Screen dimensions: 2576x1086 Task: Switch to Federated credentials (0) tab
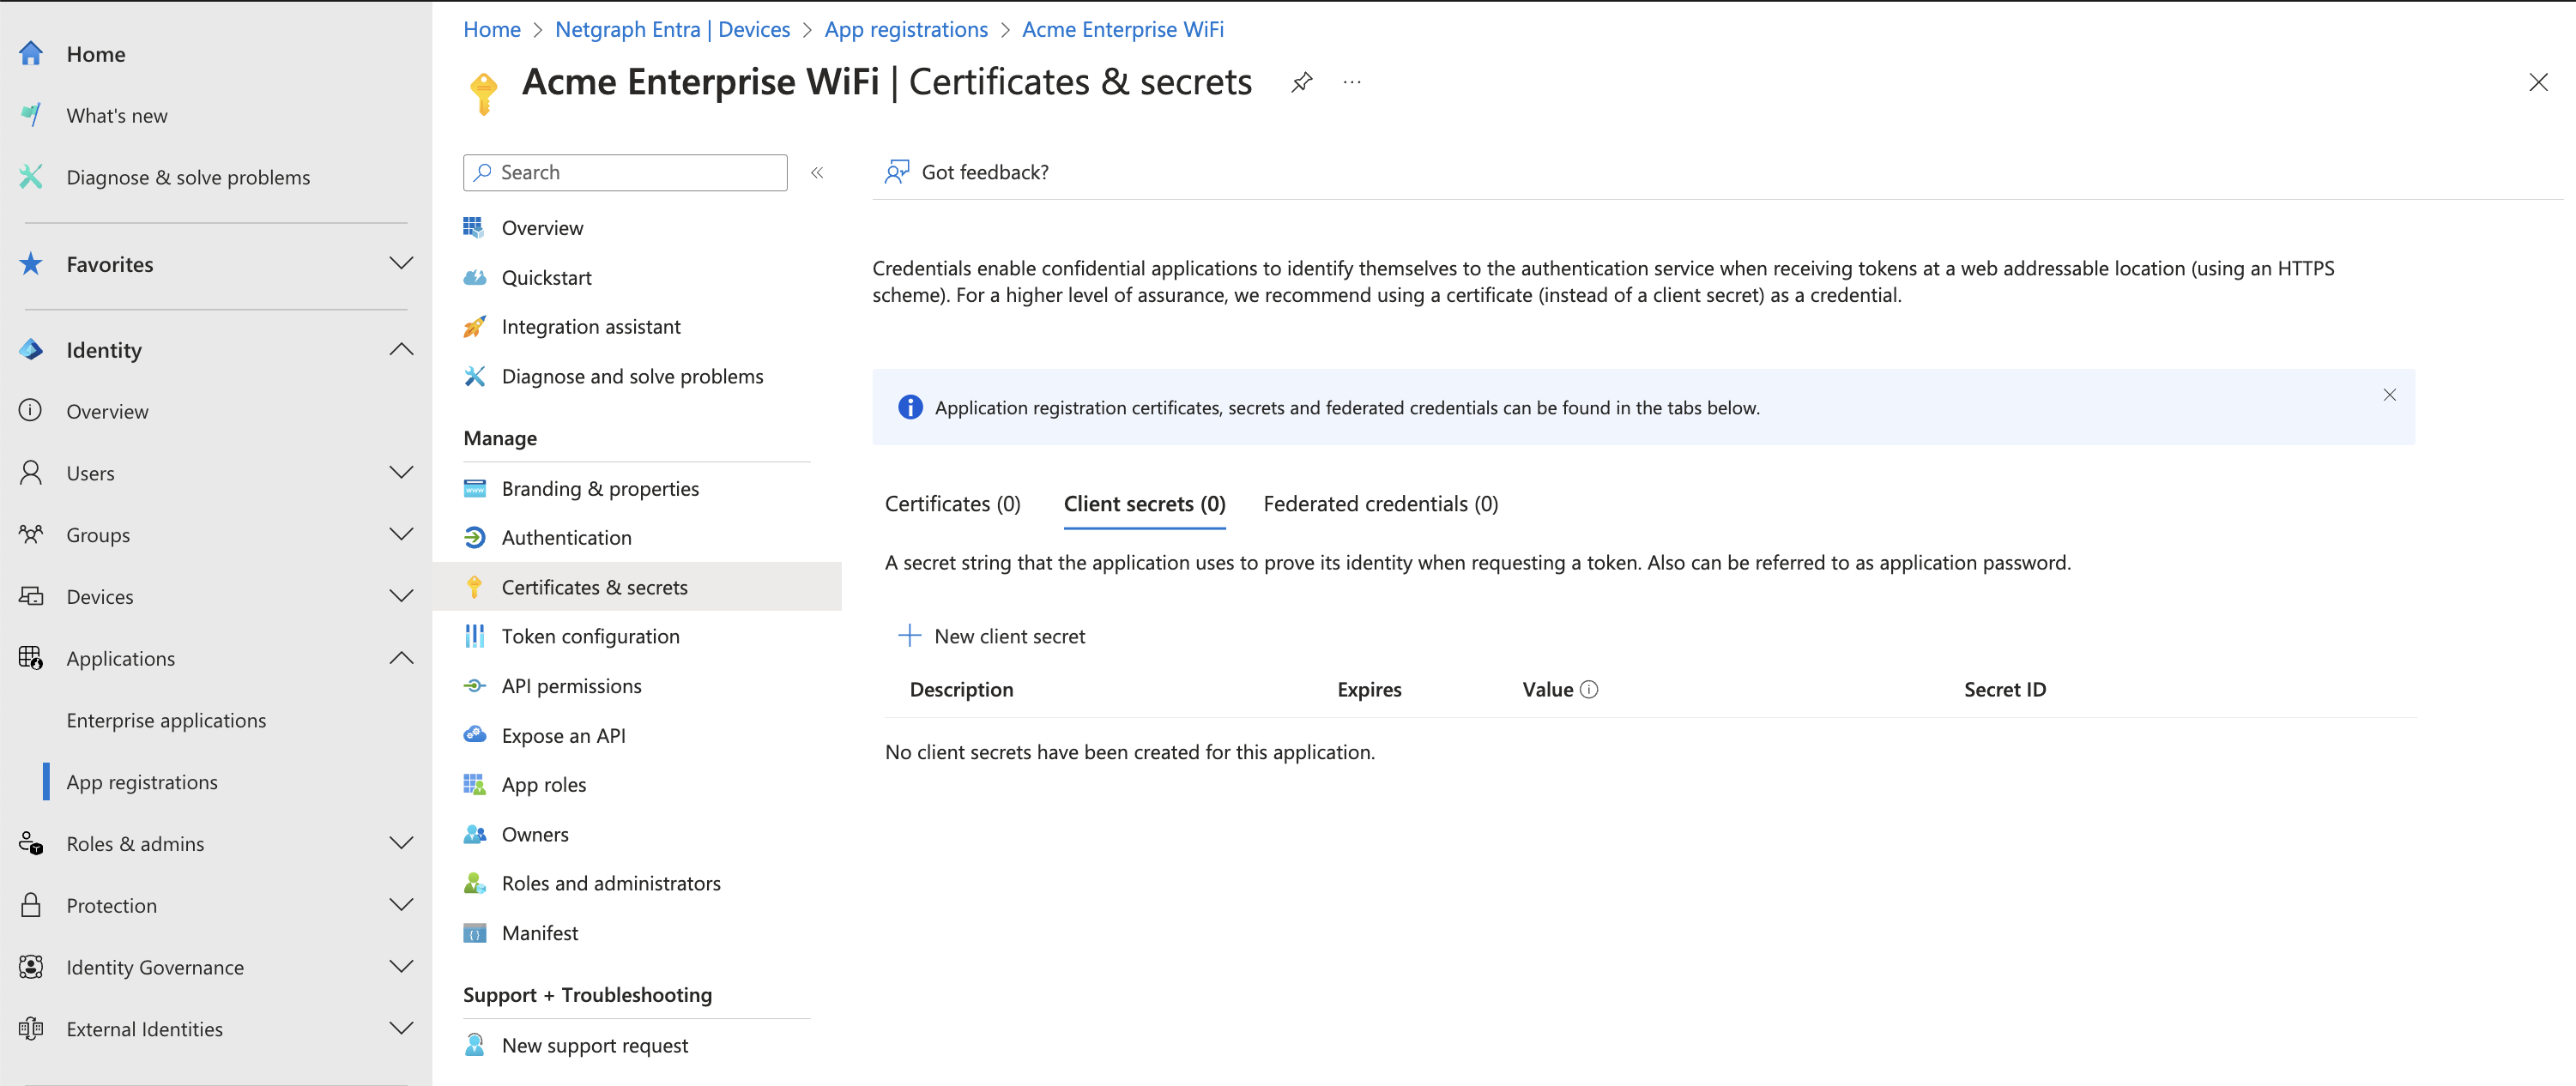point(1380,504)
